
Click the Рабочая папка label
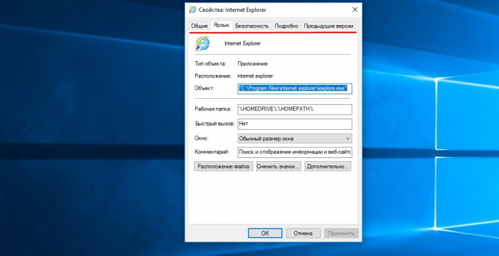213,109
